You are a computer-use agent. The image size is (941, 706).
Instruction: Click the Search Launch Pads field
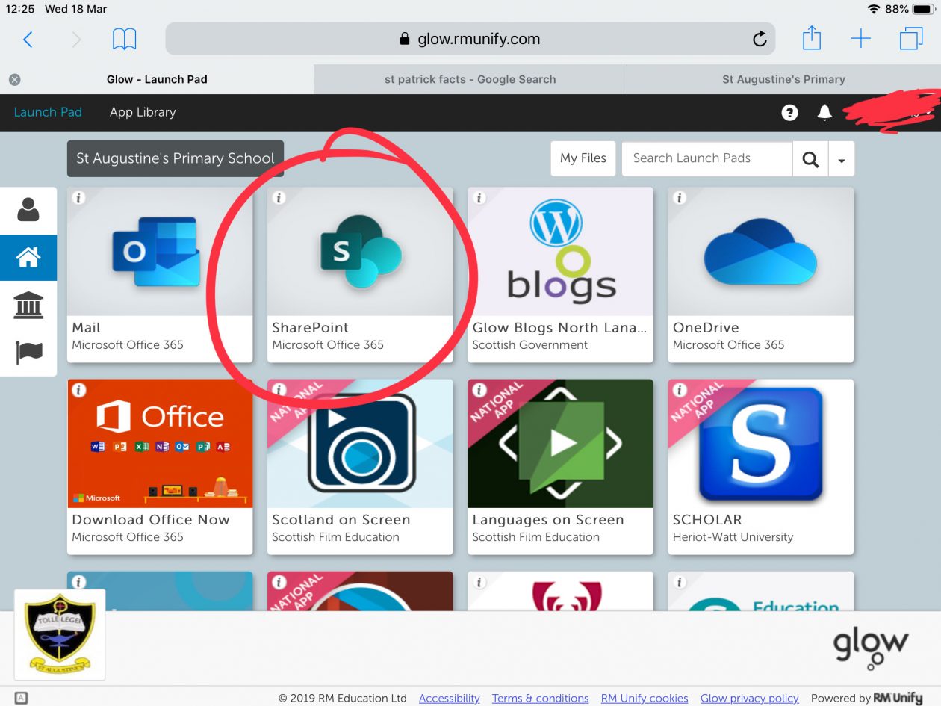click(x=706, y=158)
